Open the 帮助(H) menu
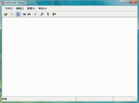Viewport: 139px width, 103px height. [x=43, y=9]
